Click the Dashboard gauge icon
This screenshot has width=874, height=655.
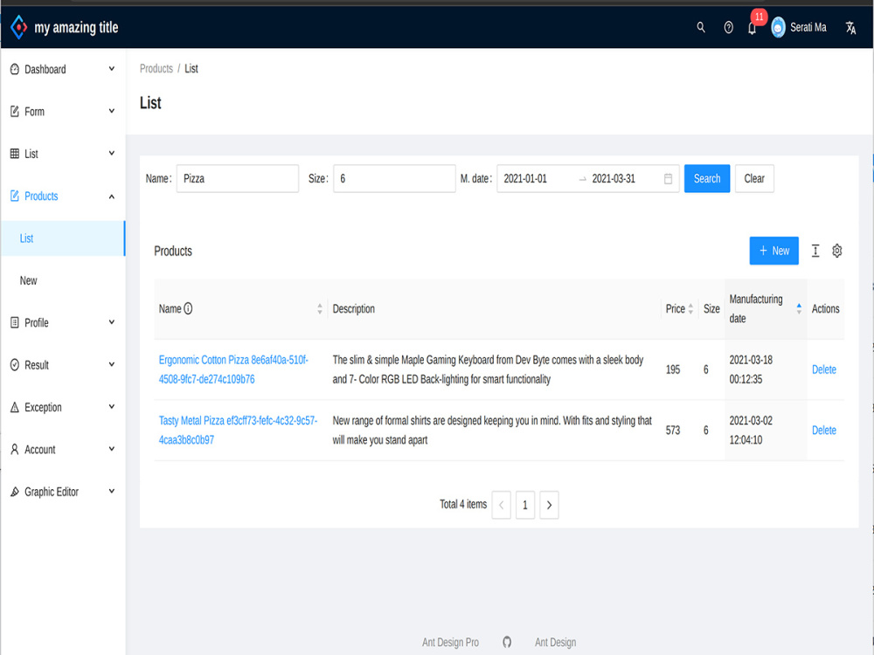15,69
